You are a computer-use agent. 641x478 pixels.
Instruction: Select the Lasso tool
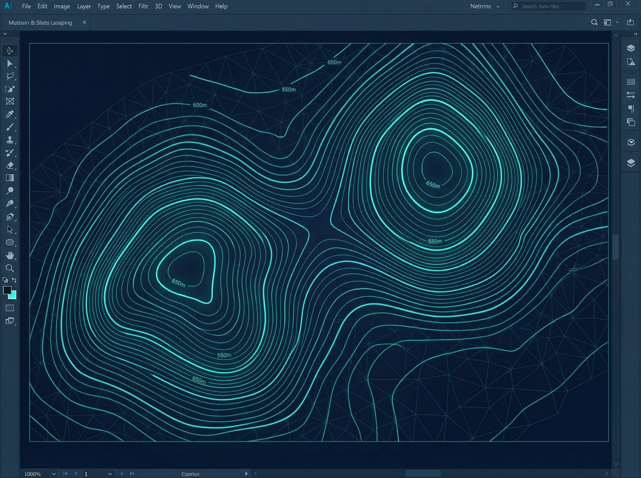[x=10, y=76]
